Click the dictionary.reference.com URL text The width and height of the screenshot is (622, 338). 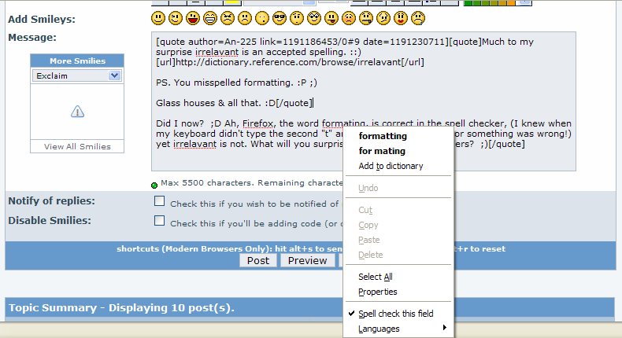point(288,62)
